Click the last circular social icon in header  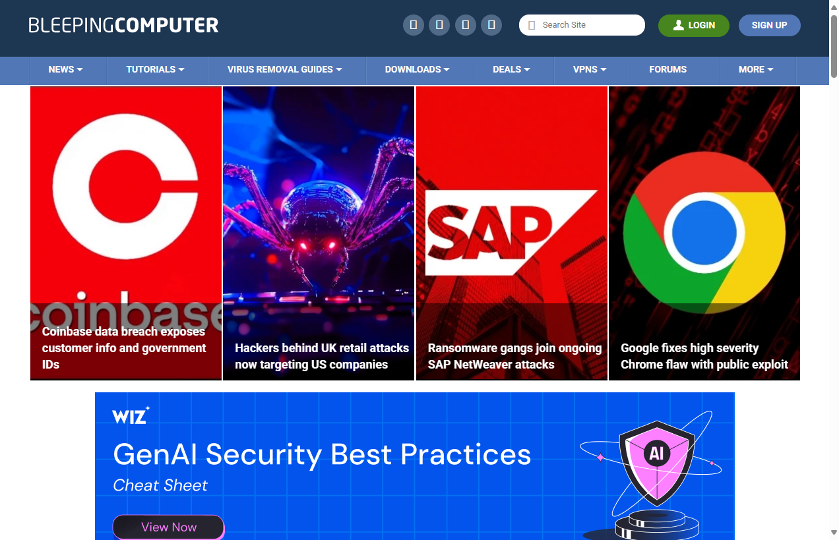pos(491,25)
